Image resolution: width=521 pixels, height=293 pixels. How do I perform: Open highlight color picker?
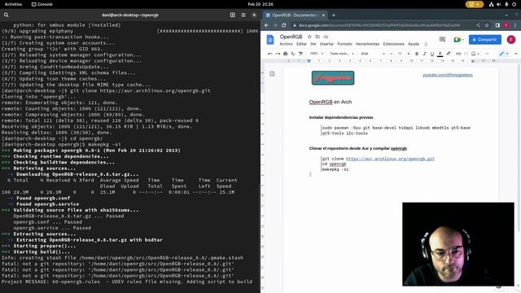point(449,54)
